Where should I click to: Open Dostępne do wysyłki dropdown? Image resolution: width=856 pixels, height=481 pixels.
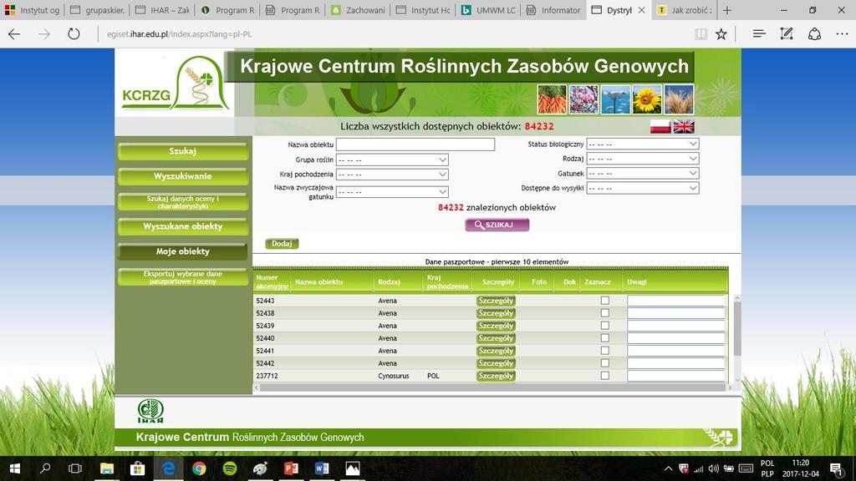(643, 188)
